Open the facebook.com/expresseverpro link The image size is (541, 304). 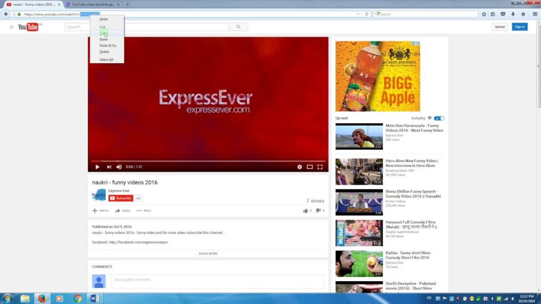[138, 242]
